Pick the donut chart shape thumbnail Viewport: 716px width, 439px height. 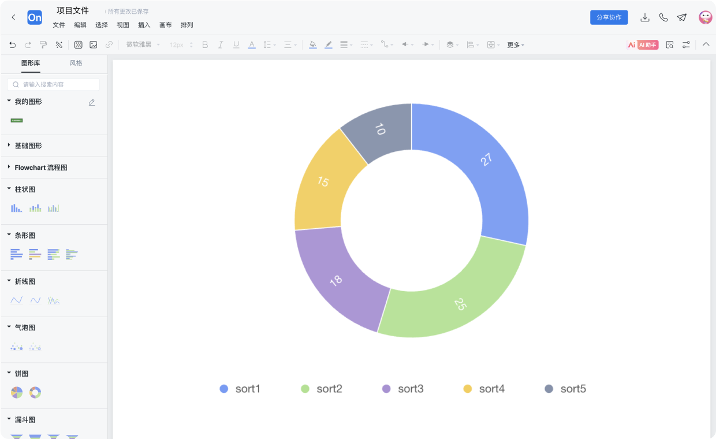[35, 393]
